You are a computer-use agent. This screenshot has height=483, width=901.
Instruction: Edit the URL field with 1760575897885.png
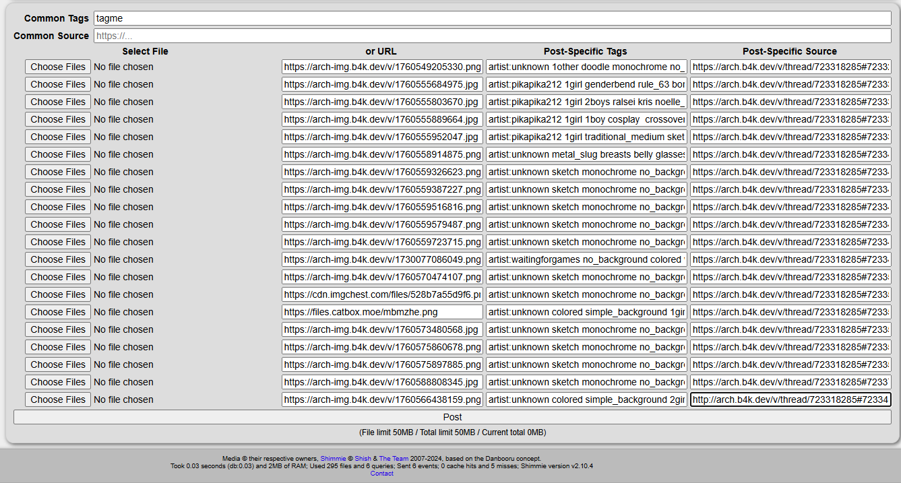[382, 364]
